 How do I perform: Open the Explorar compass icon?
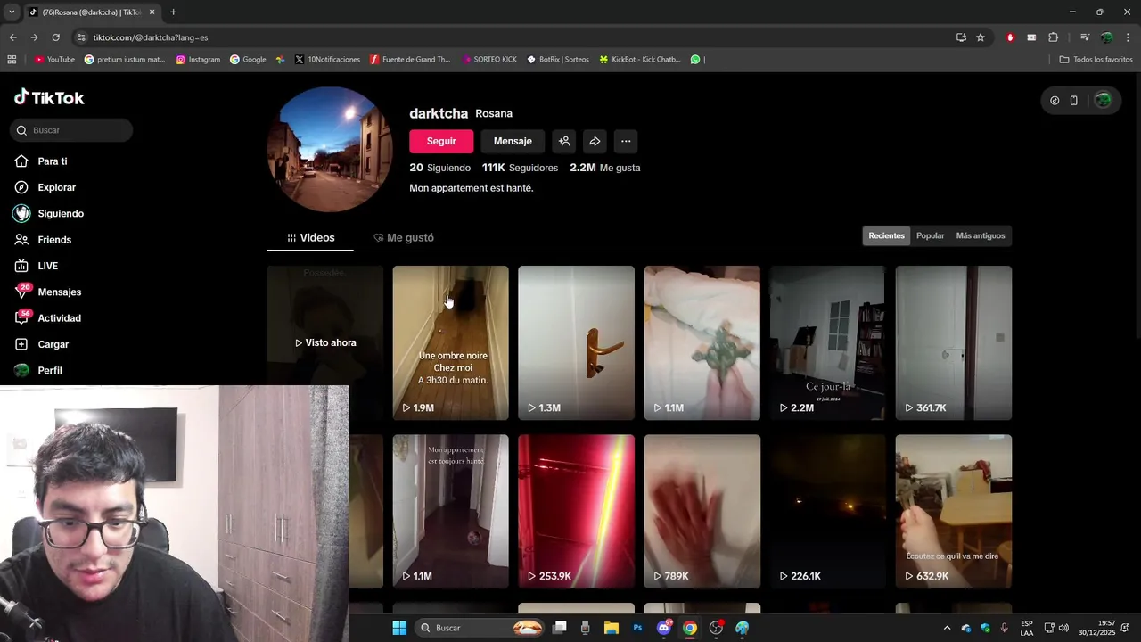[21, 187]
